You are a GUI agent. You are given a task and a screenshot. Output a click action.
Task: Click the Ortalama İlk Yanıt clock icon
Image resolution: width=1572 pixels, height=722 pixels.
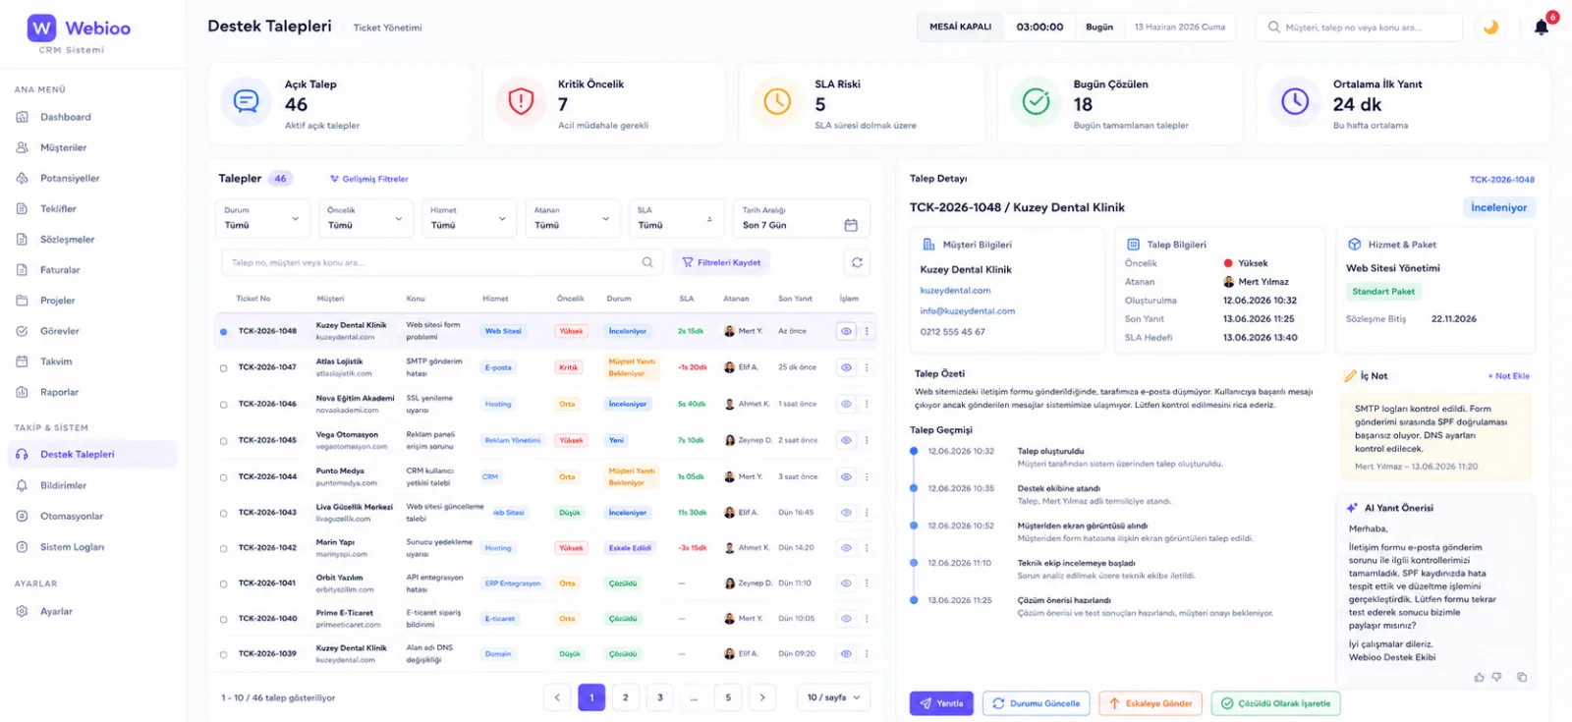(x=1295, y=101)
